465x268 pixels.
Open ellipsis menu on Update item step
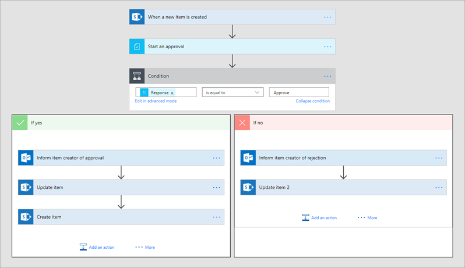[x=217, y=187]
